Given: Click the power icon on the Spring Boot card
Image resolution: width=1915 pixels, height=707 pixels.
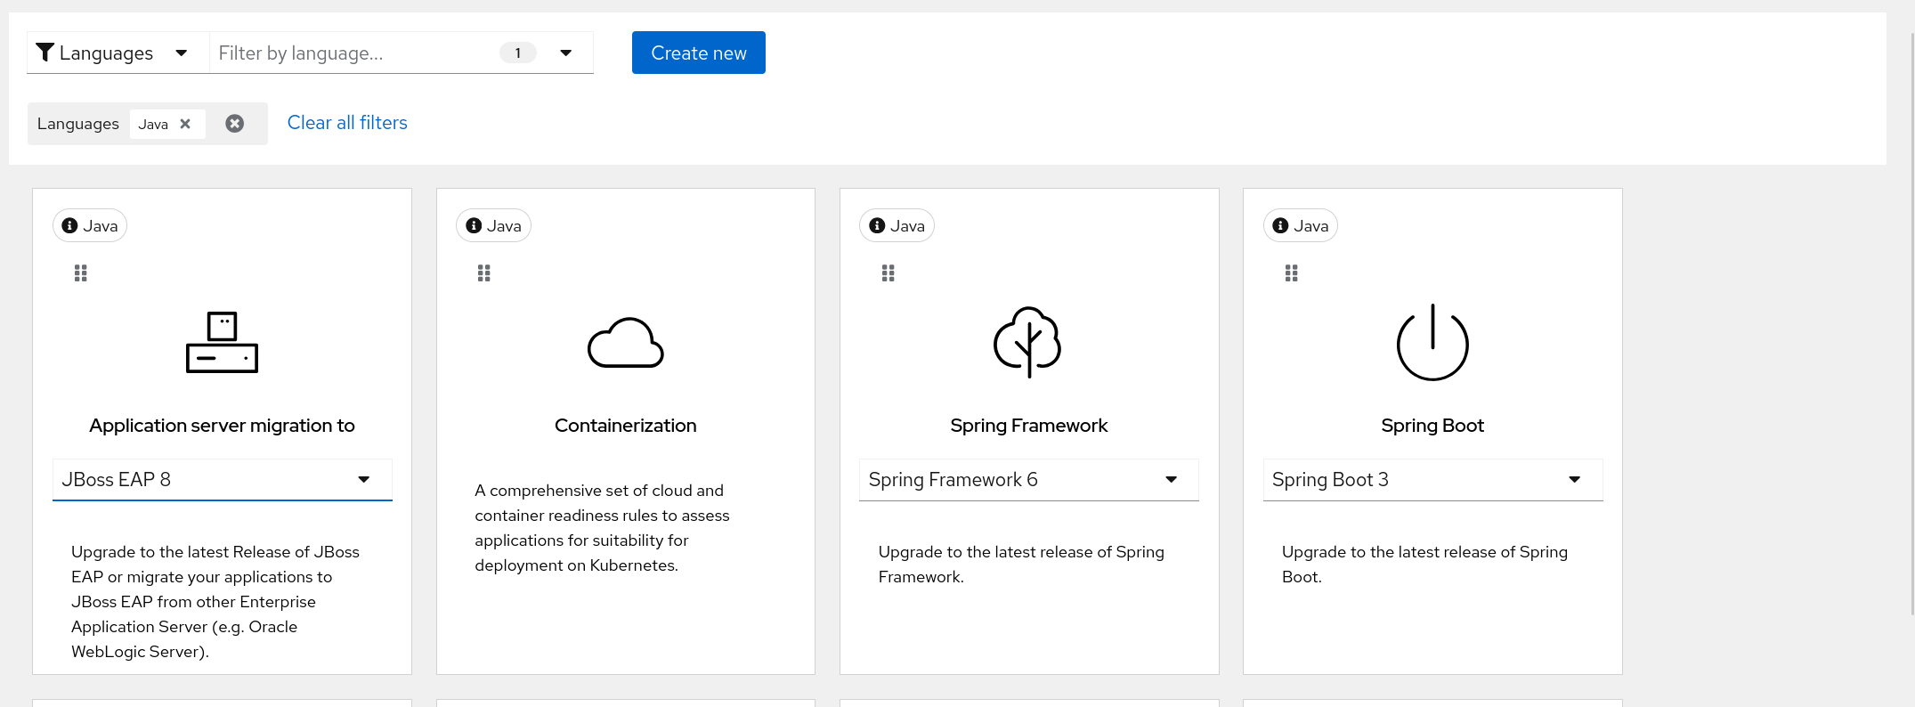Looking at the screenshot, I should pos(1432,343).
